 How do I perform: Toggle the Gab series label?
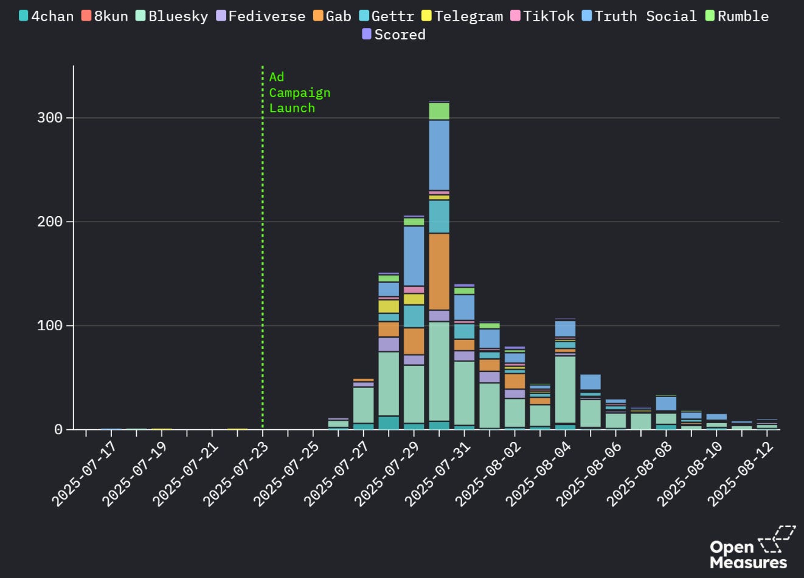(x=338, y=16)
